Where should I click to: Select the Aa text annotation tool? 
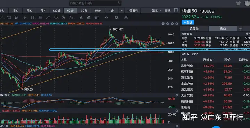tap(72, 17)
